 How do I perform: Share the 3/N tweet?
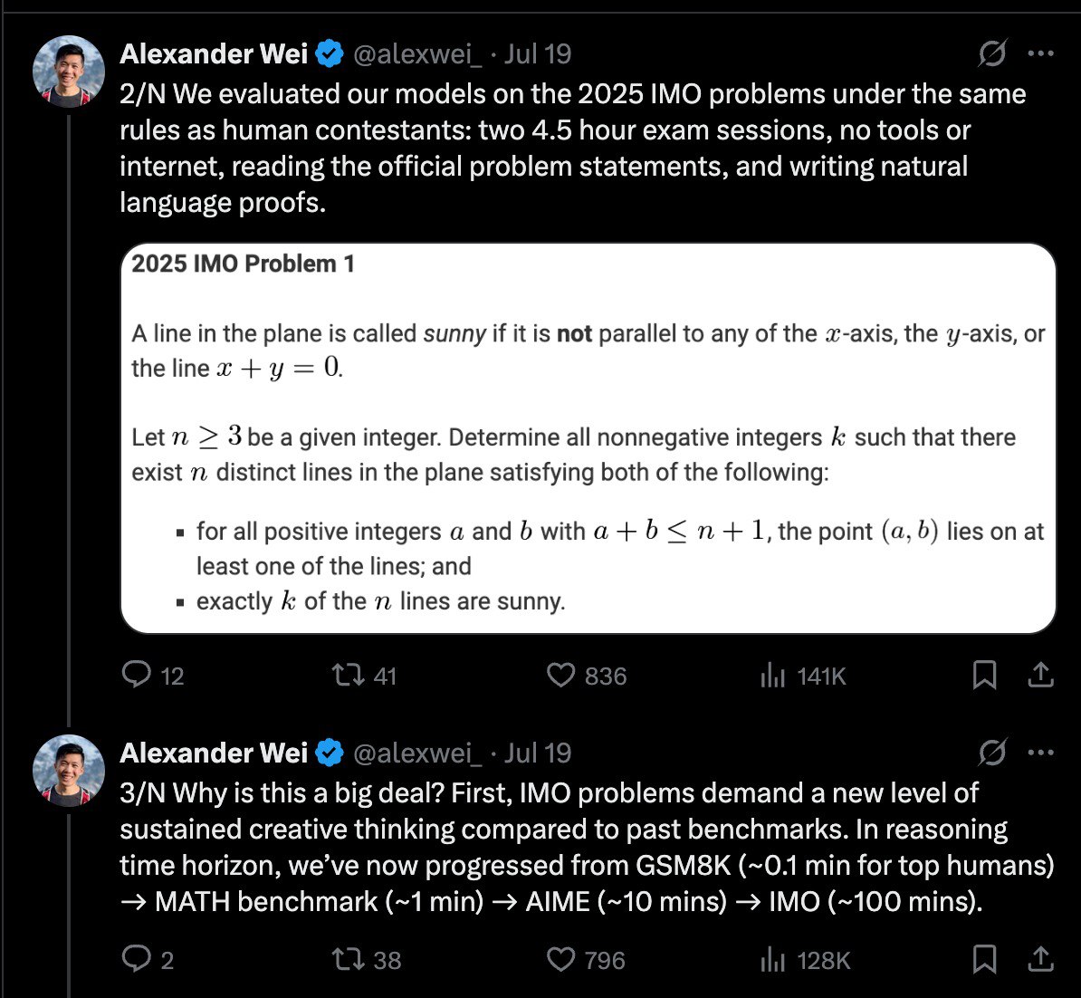click(1041, 959)
